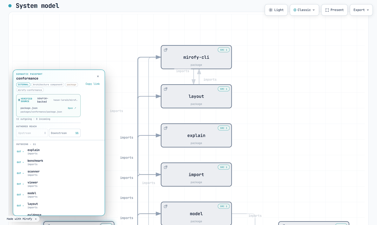The height and width of the screenshot is (225, 377).
Task: Select the layout package node title
Action: pos(196,96)
